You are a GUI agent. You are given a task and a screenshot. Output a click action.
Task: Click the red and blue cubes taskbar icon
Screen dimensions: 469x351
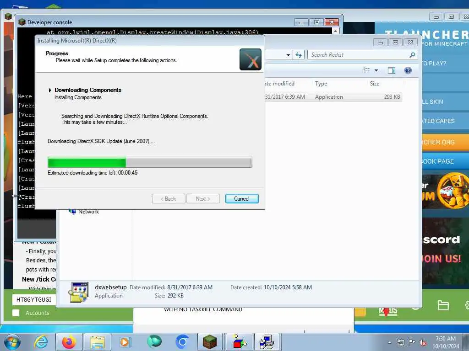click(239, 342)
